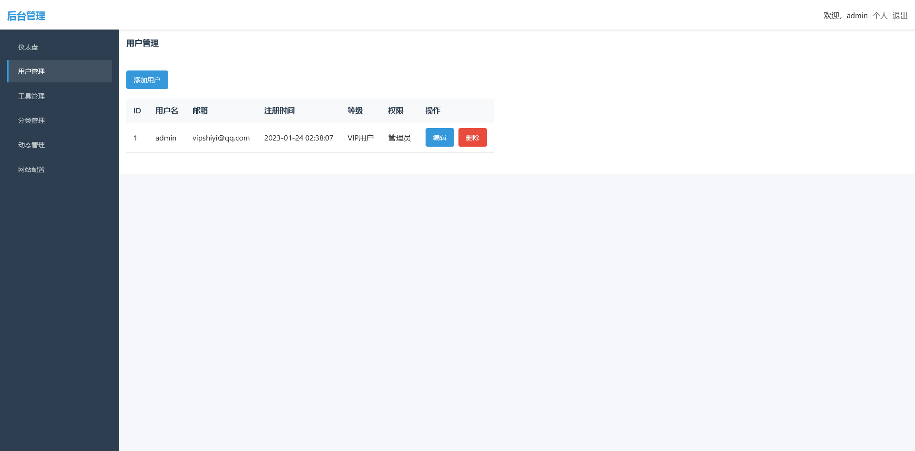Log out via 退出 link
The height and width of the screenshot is (451, 915).
(900, 15)
